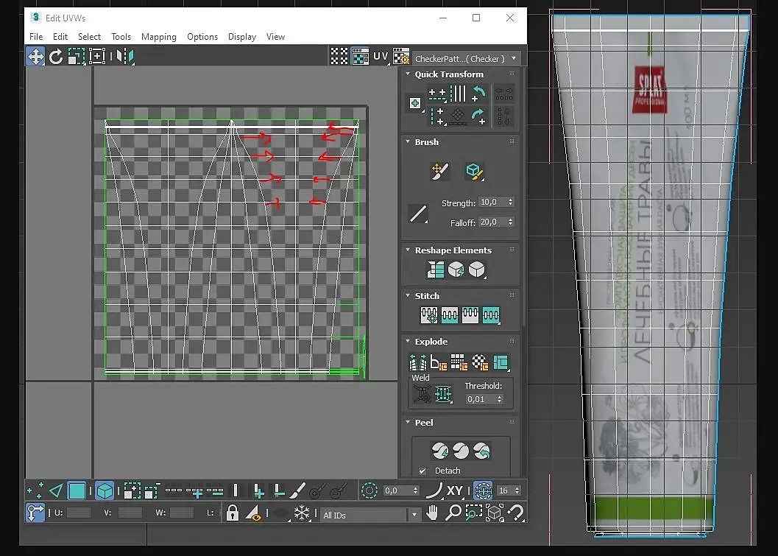Click the Brush Strength spinner arrows
This screenshot has height=556, width=778.
click(x=511, y=202)
